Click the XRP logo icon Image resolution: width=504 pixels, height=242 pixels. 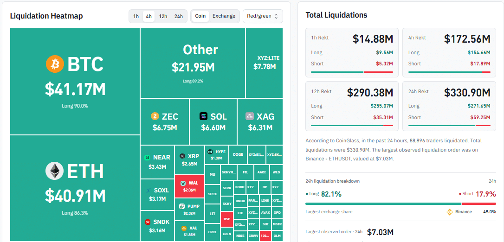pos(182,156)
